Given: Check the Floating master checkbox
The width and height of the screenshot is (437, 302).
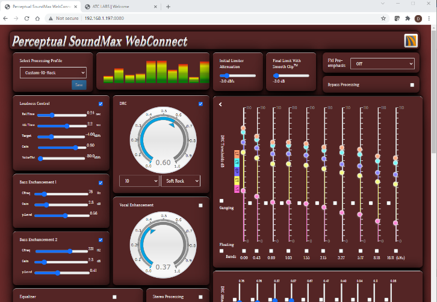Looking at the screenshot, I should click(x=222, y=251).
